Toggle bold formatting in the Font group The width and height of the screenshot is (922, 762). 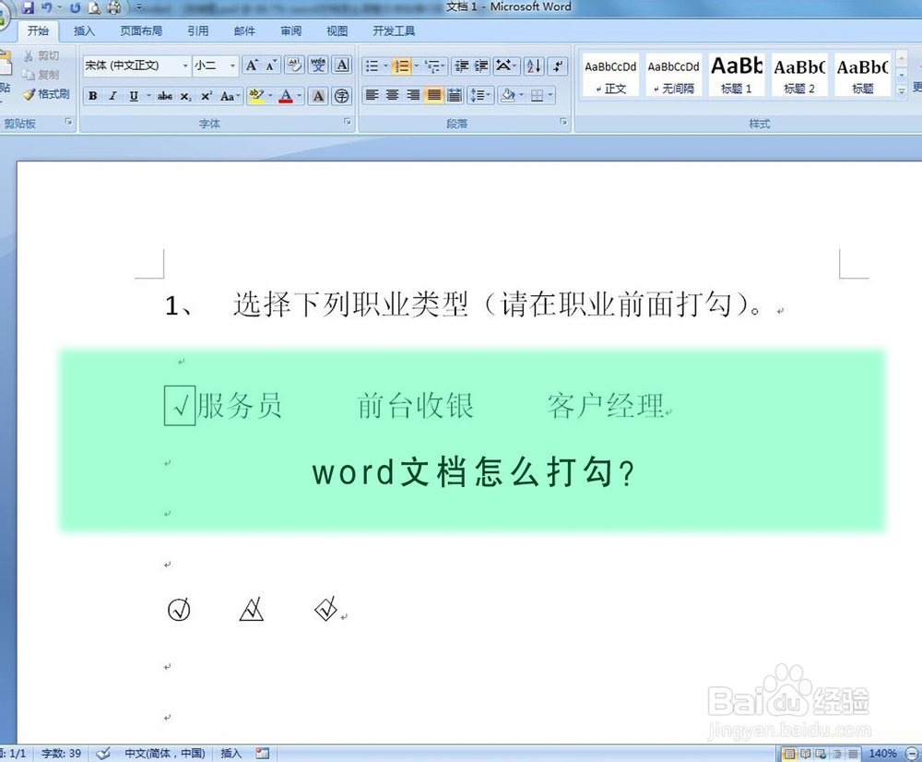click(x=93, y=96)
